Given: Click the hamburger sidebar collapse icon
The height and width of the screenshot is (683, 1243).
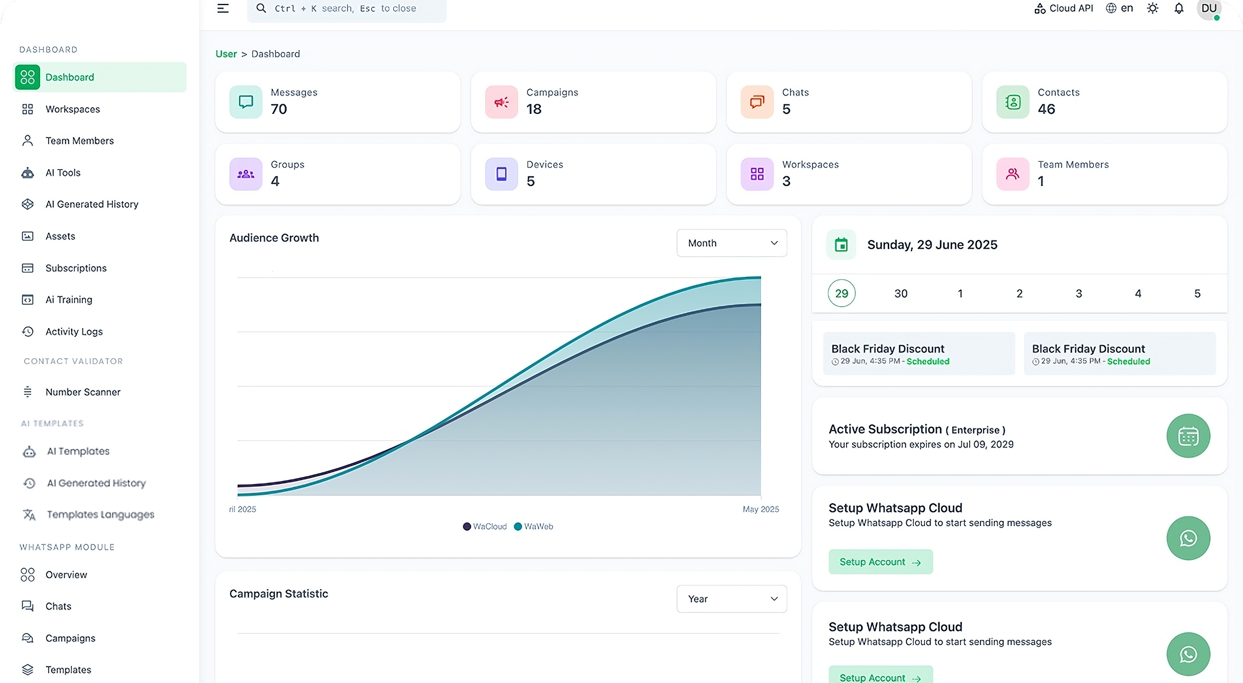Looking at the screenshot, I should 223,8.
